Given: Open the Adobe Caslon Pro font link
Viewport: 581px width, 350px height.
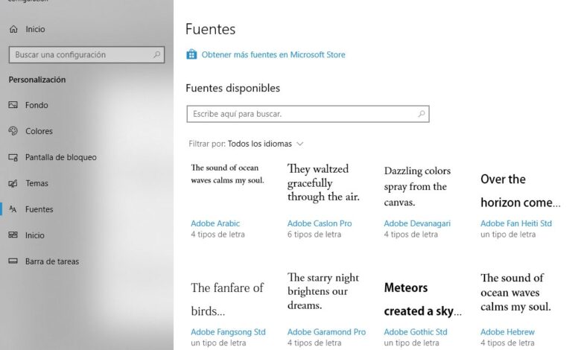Looking at the screenshot, I should (x=320, y=223).
